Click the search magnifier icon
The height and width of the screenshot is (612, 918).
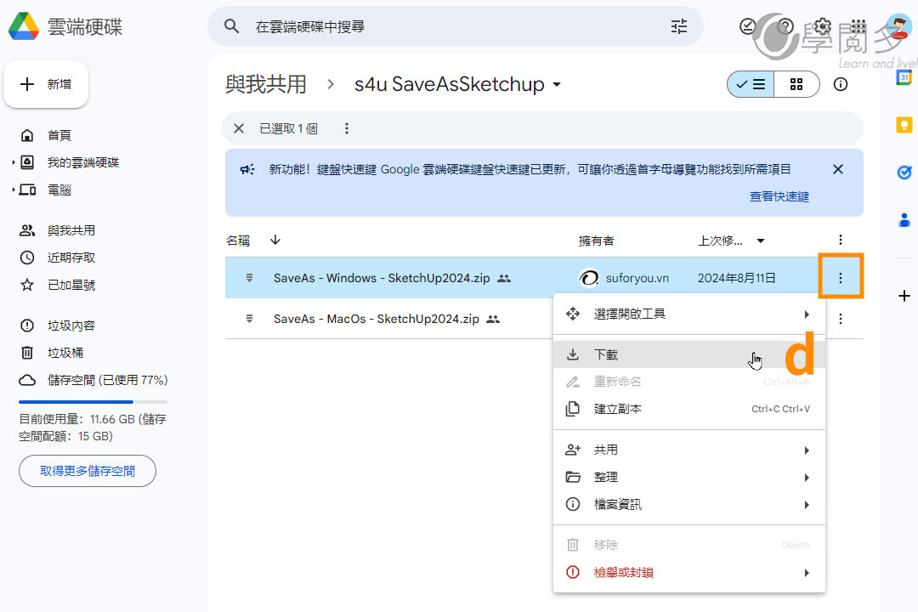pos(232,26)
